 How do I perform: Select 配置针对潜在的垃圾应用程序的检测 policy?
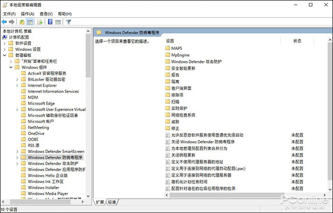tap(203, 189)
